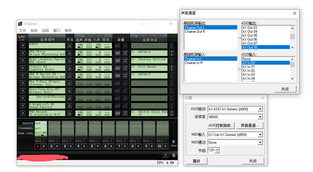This screenshot has width=313, height=172.
Task: Toggle power for Auto-Tune Evo VST
Action: pos(70,91)
